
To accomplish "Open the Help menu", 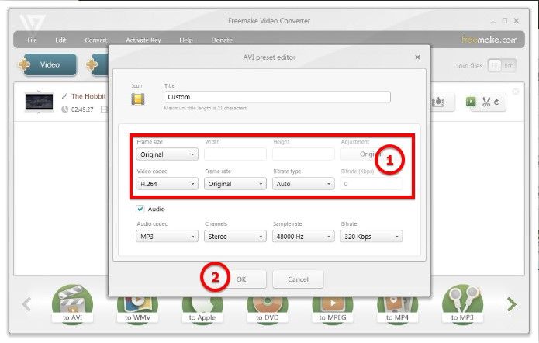I will pos(186,40).
